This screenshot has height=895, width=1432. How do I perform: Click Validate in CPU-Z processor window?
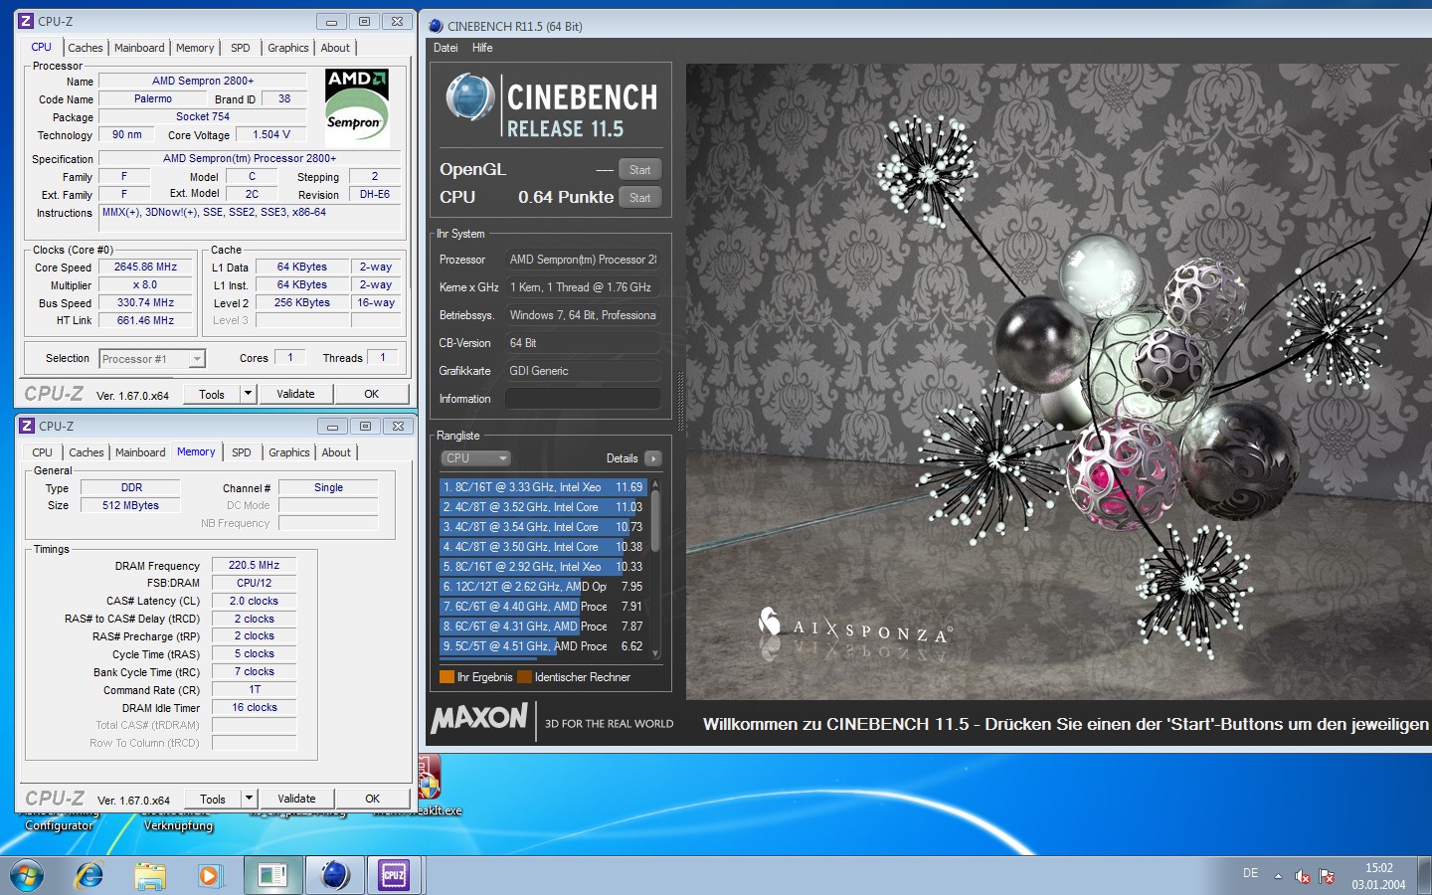coord(295,394)
